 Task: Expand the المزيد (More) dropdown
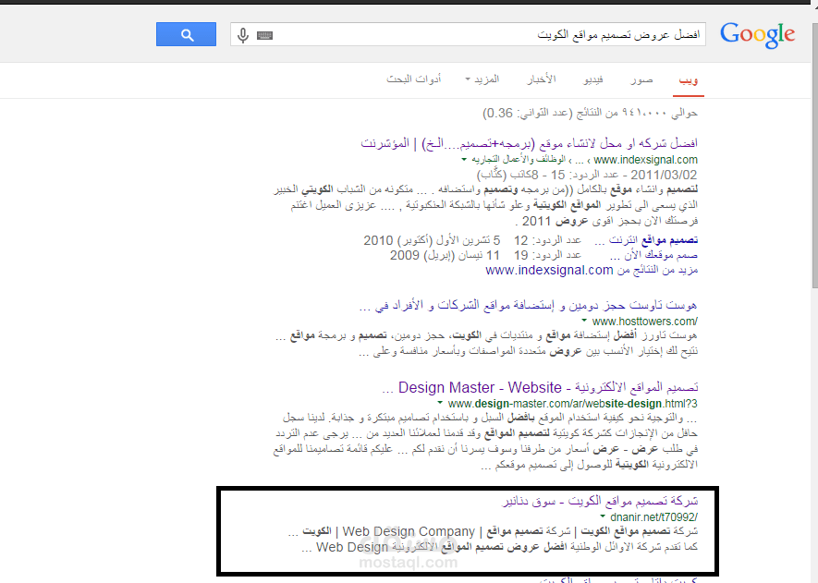(482, 79)
